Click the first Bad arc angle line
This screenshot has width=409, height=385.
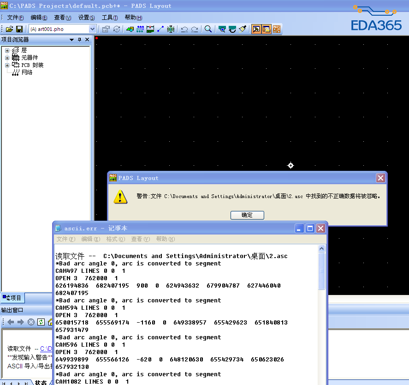(138, 264)
